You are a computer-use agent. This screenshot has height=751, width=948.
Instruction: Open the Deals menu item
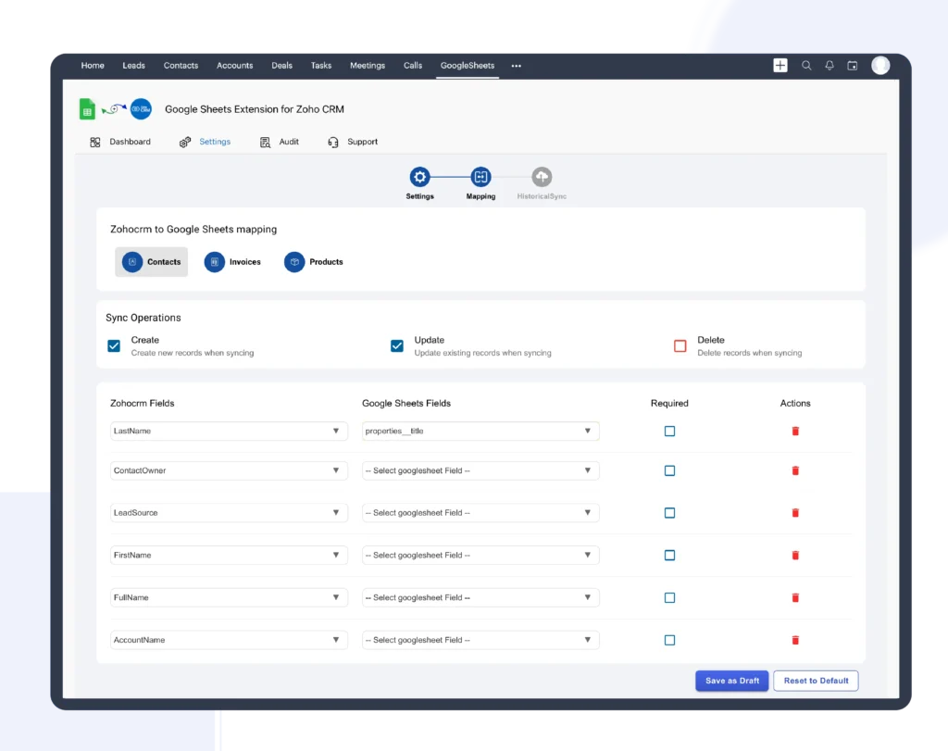click(281, 65)
